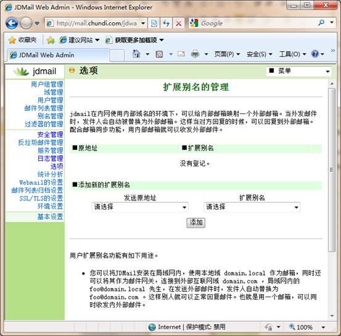Click the Refresh page icon
341x336 pixels.
(x=166, y=23)
